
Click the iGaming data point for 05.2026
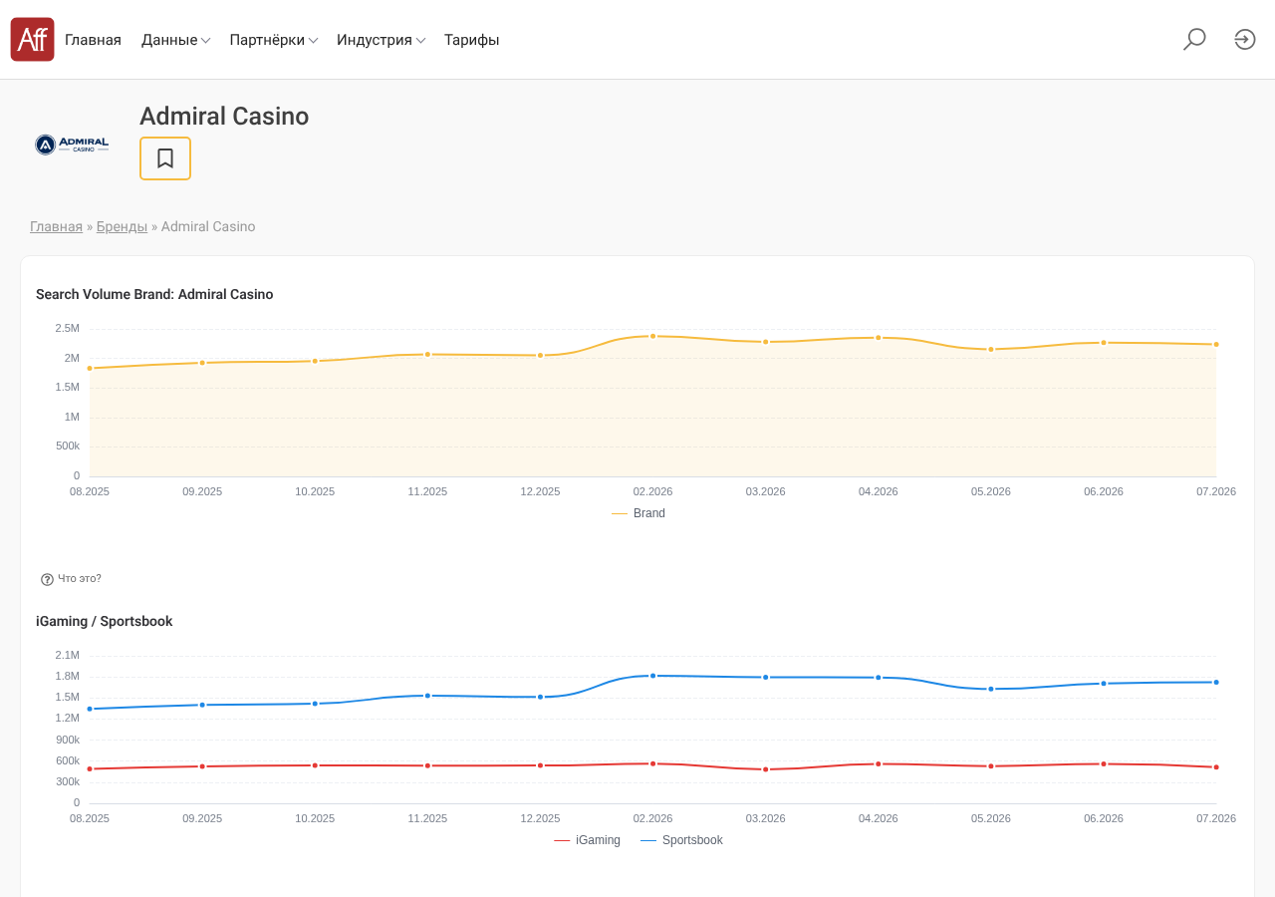coord(991,689)
